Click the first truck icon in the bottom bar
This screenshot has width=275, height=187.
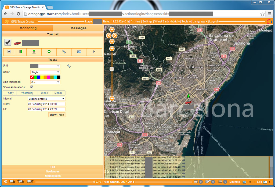[x=12, y=182]
